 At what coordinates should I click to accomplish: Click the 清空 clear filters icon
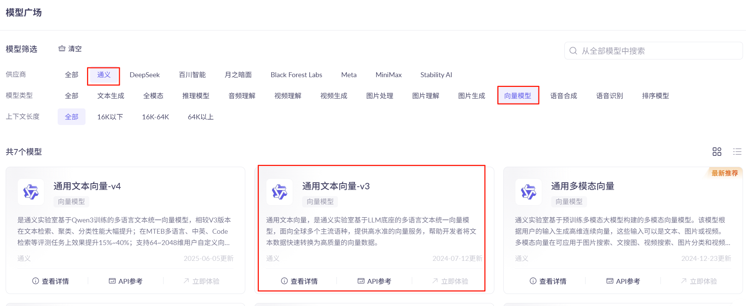pos(62,49)
